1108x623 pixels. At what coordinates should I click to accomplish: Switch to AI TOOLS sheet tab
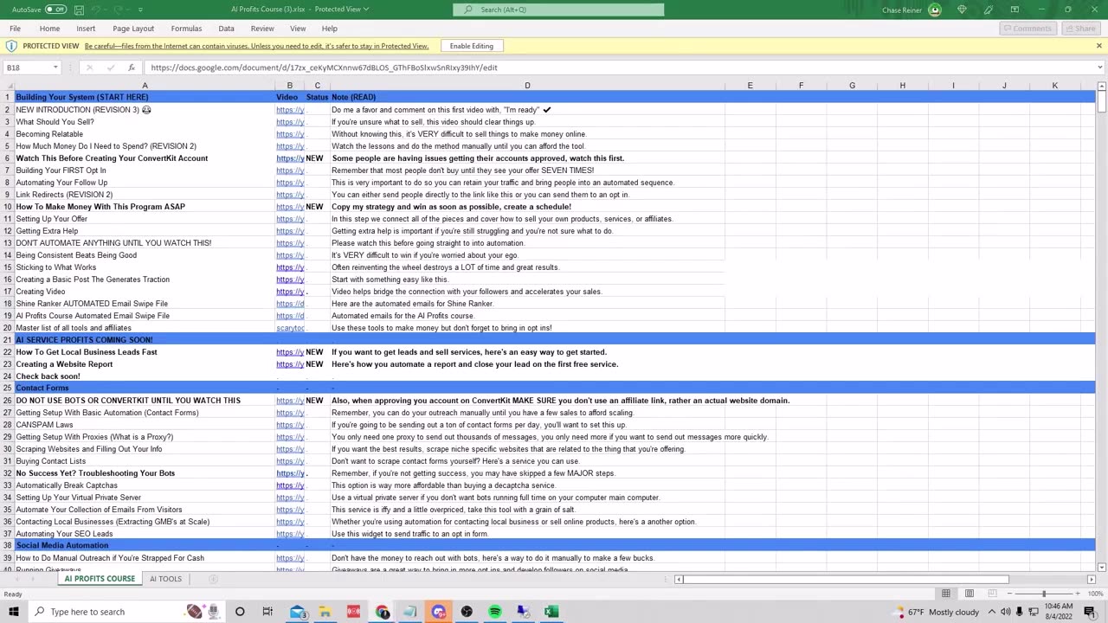click(x=165, y=579)
